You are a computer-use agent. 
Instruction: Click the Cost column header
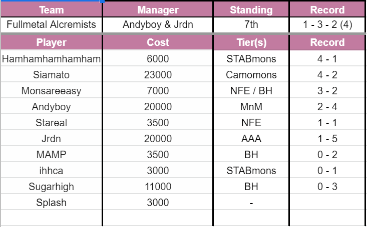[x=158, y=42]
